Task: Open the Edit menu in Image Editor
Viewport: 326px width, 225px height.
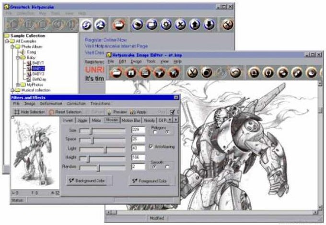Action: click(x=122, y=61)
